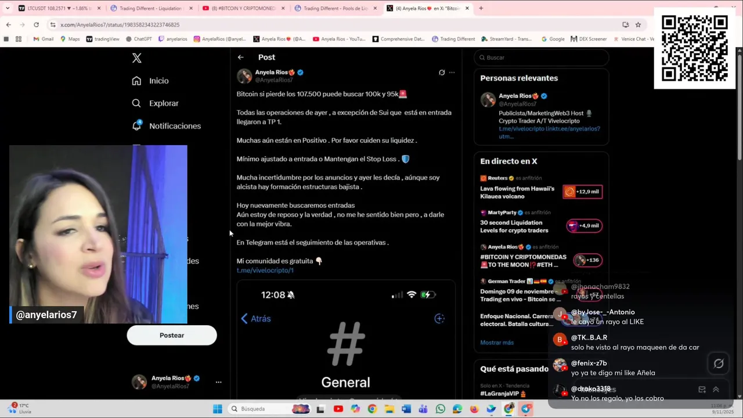This screenshot has width=743, height=418.
Task: Switch to Trading Different Liquidation tab
Action: click(152, 8)
